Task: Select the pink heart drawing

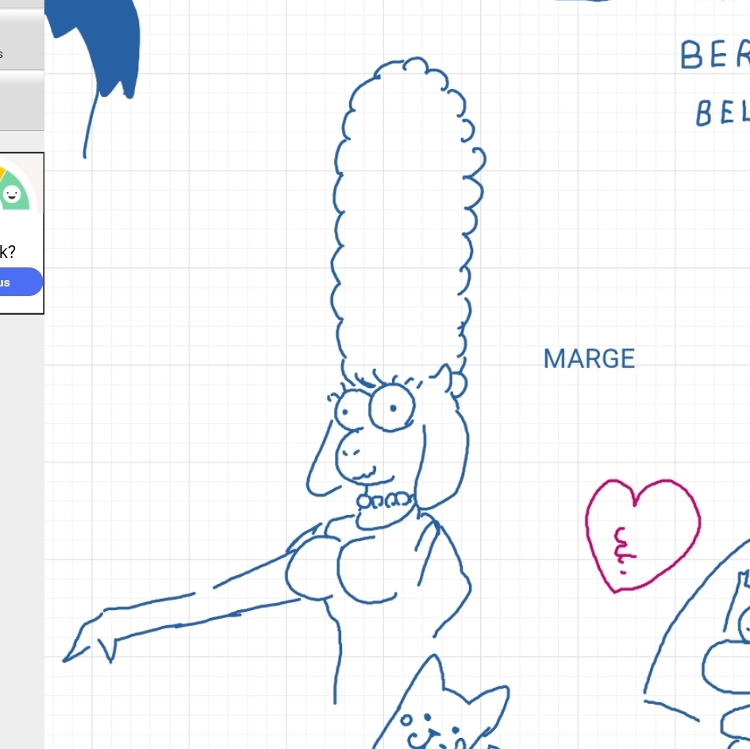Action: pyautogui.click(x=643, y=536)
